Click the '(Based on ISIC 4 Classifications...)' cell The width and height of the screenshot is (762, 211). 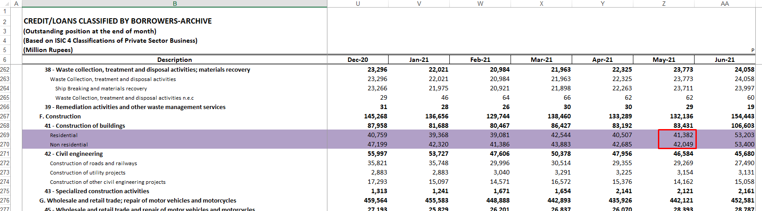click(x=110, y=41)
